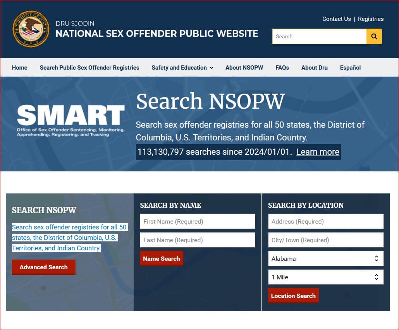Switch the site to Español

coord(350,68)
